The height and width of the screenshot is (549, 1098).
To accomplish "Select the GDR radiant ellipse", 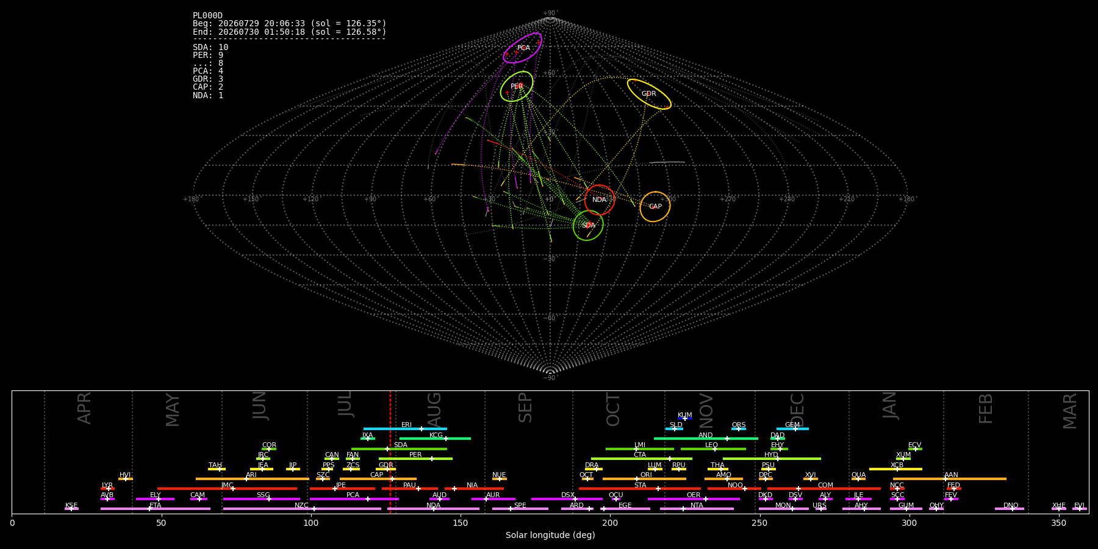I will click(x=649, y=94).
